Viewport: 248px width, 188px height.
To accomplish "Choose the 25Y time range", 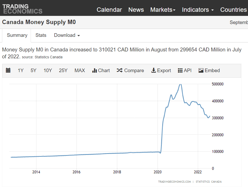I will coord(63,71).
